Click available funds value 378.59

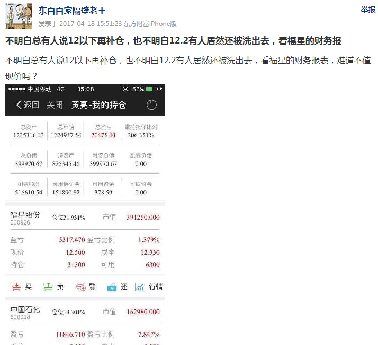[x=103, y=192]
